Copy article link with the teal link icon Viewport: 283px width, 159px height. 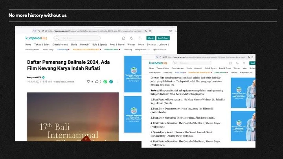pos(111,82)
